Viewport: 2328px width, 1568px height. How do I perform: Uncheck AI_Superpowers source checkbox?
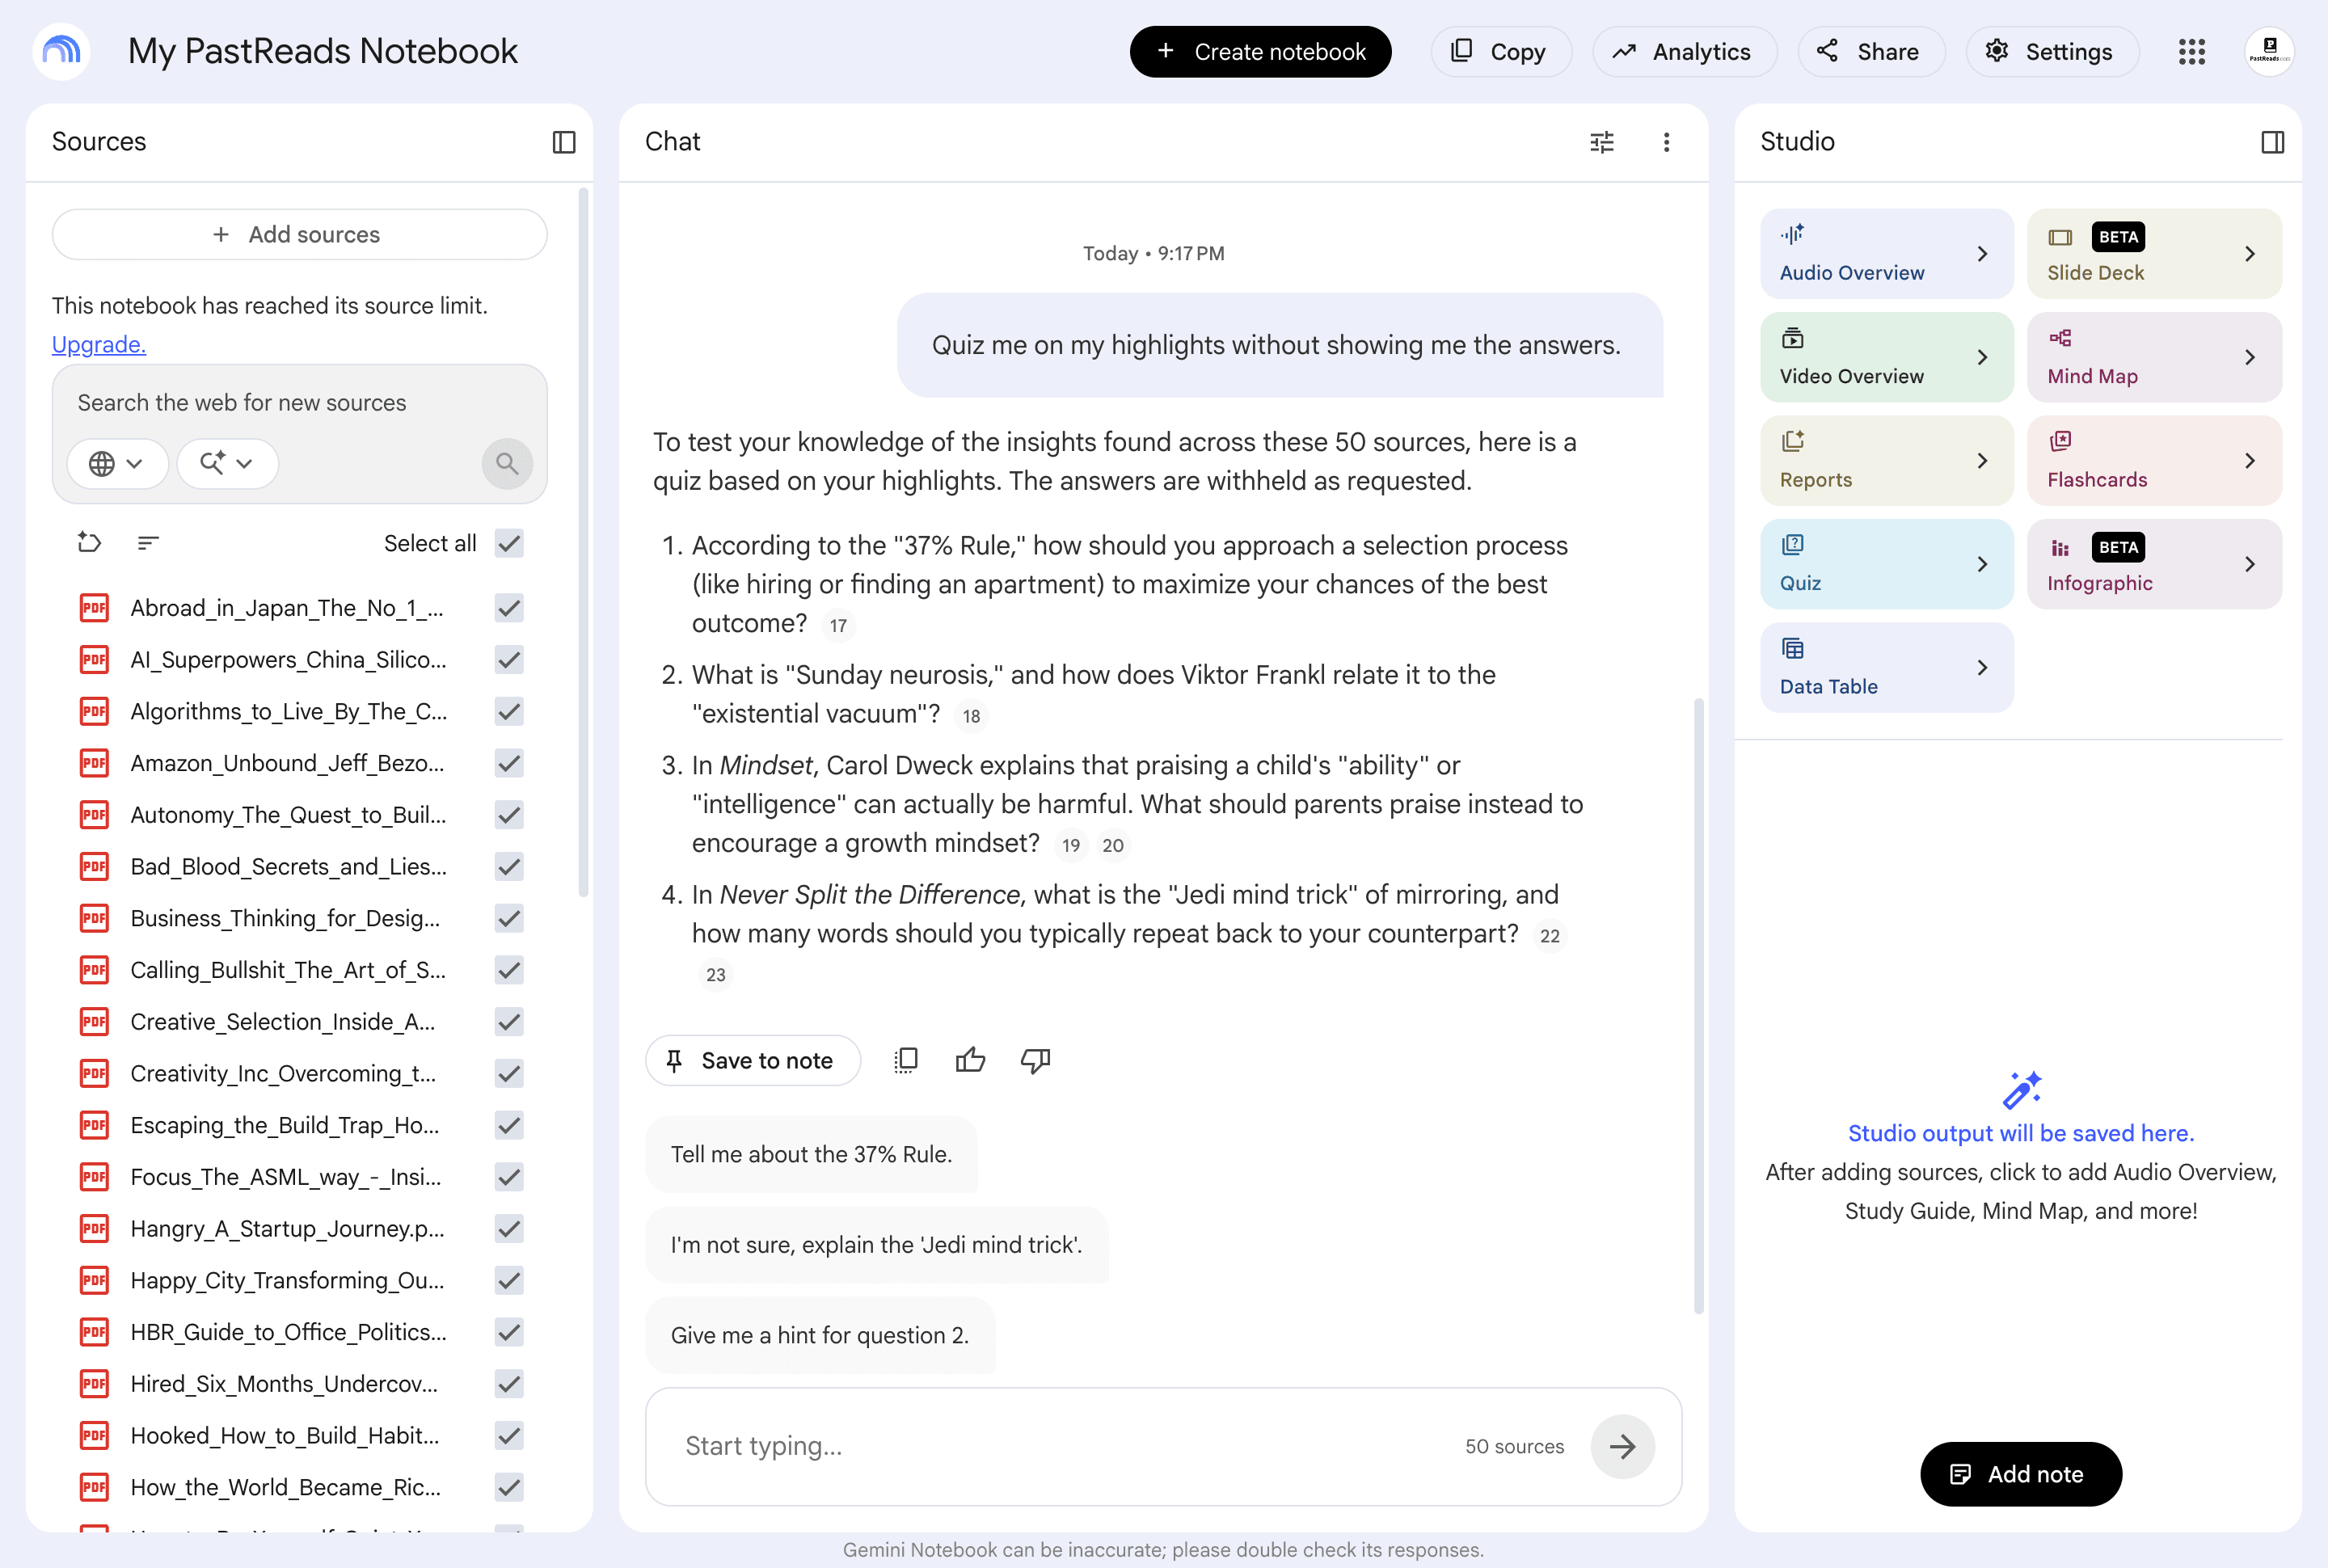[x=509, y=659]
